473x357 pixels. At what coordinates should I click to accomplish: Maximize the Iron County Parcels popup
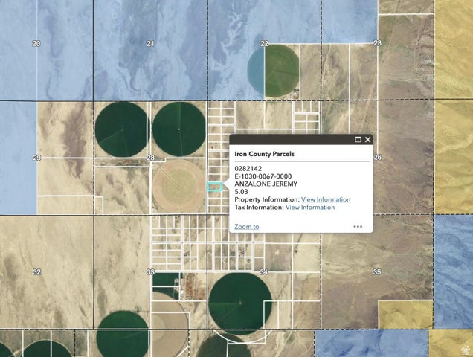tap(358, 139)
